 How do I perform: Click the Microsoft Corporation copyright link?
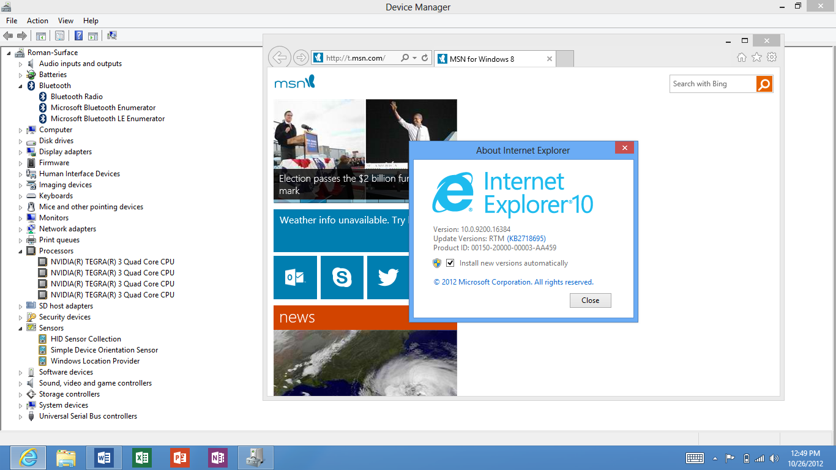point(513,282)
